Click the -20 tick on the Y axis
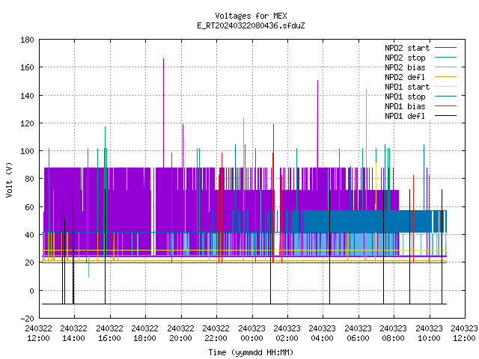Image resolution: width=479 pixels, height=359 pixels. (x=27, y=319)
